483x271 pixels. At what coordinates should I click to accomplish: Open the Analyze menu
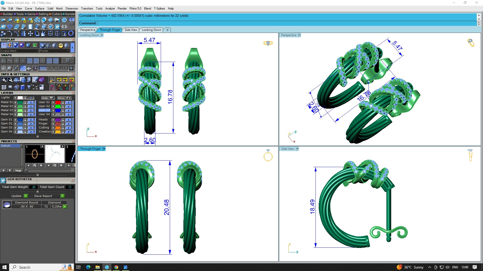(110, 9)
